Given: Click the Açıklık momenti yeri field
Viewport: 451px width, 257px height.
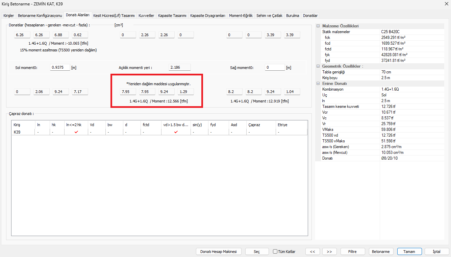Looking at the screenshot, I should point(179,67).
